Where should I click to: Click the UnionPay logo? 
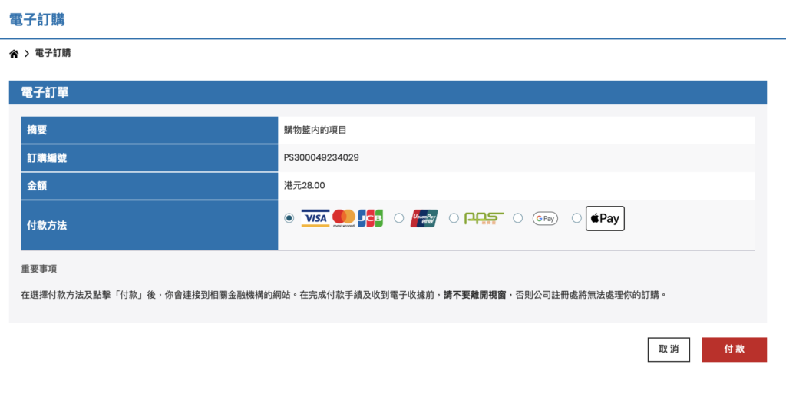(424, 218)
